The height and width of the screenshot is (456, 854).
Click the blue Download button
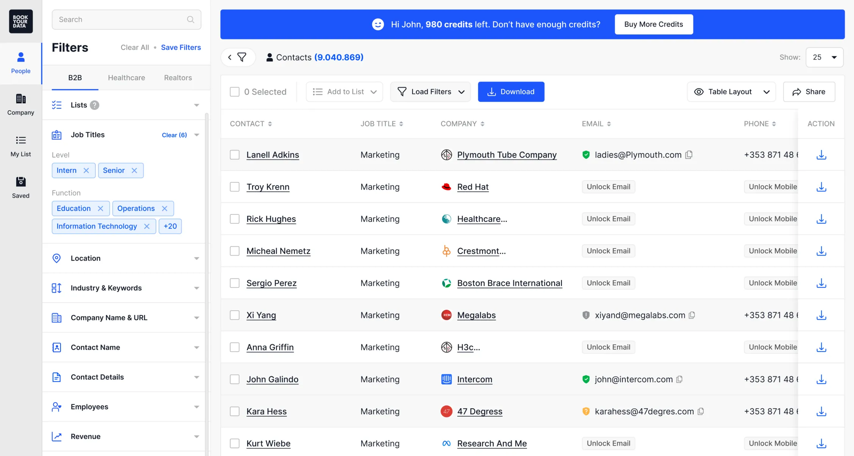click(511, 92)
